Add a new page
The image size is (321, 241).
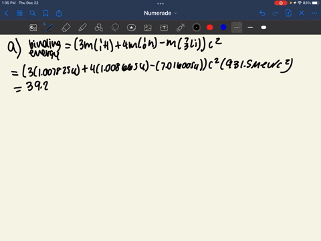(288, 13)
